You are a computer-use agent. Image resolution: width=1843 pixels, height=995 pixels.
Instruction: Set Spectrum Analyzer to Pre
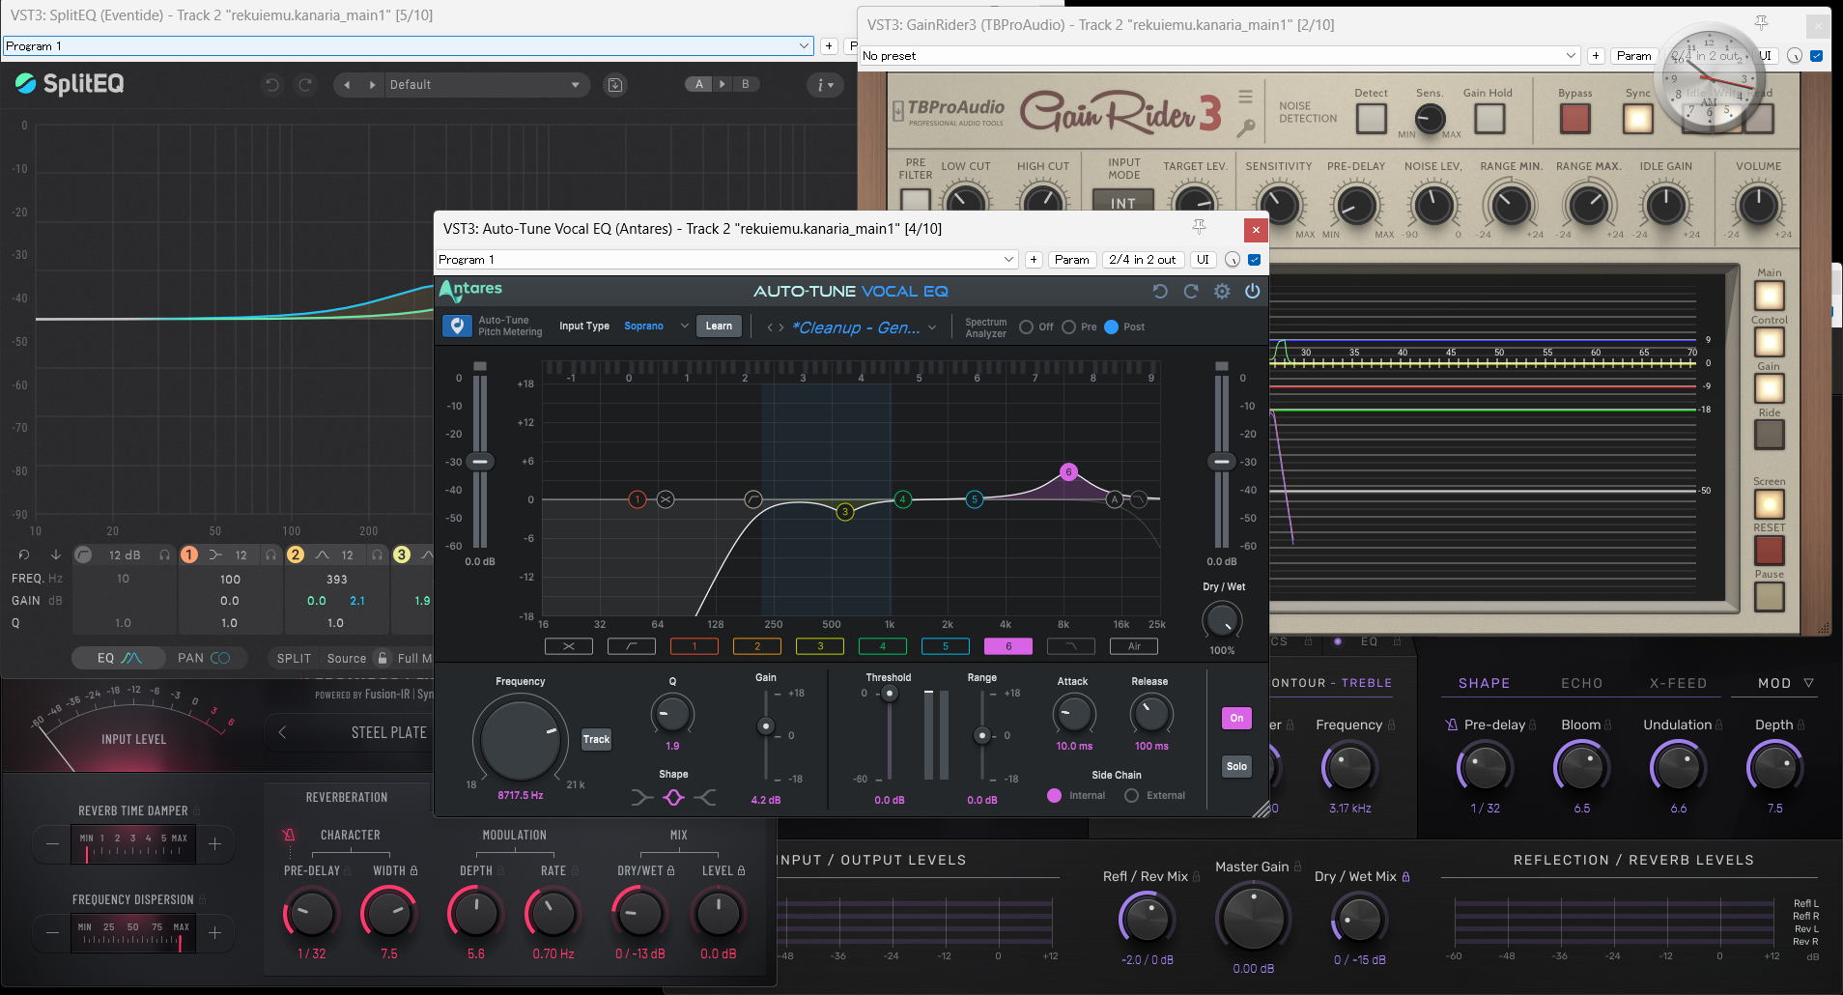point(1068,327)
